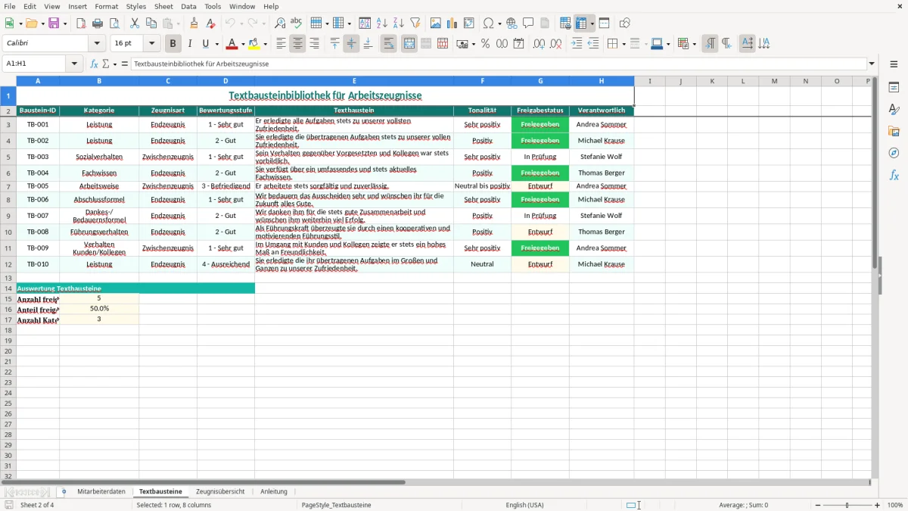Screen dimensions: 908x511
Task: Toggle Center Horizontally alignment
Action: point(297,44)
